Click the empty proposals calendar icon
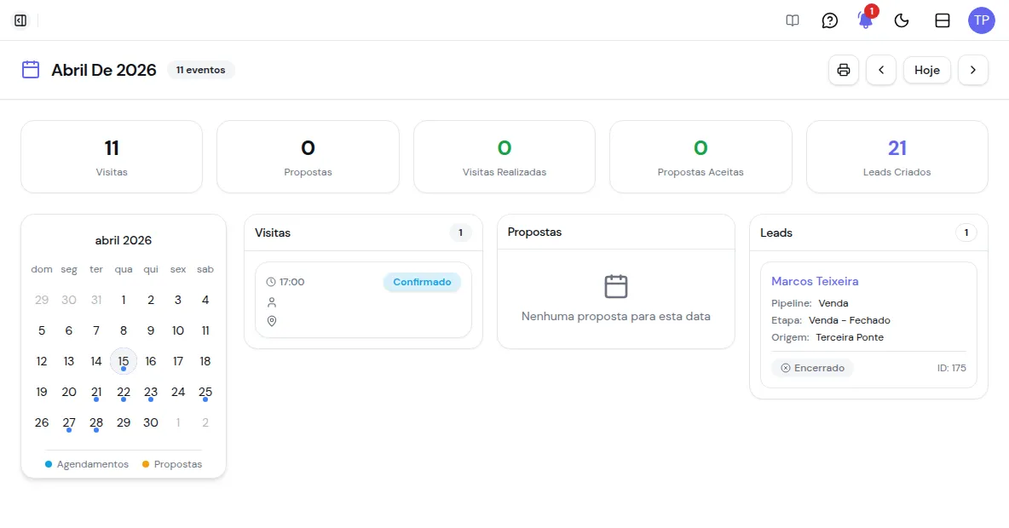Screen dimensions: 1009x528 click(x=616, y=286)
